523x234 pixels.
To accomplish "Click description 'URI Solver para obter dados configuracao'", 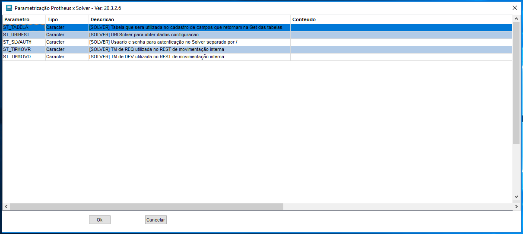I will coord(190,35).
